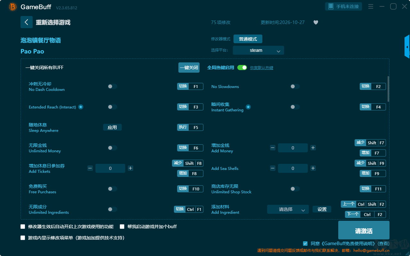Image resolution: width=410 pixels, height=256 pixels.
Task: Check show in-game modifier menu checkbox
Action: (23, 238)
